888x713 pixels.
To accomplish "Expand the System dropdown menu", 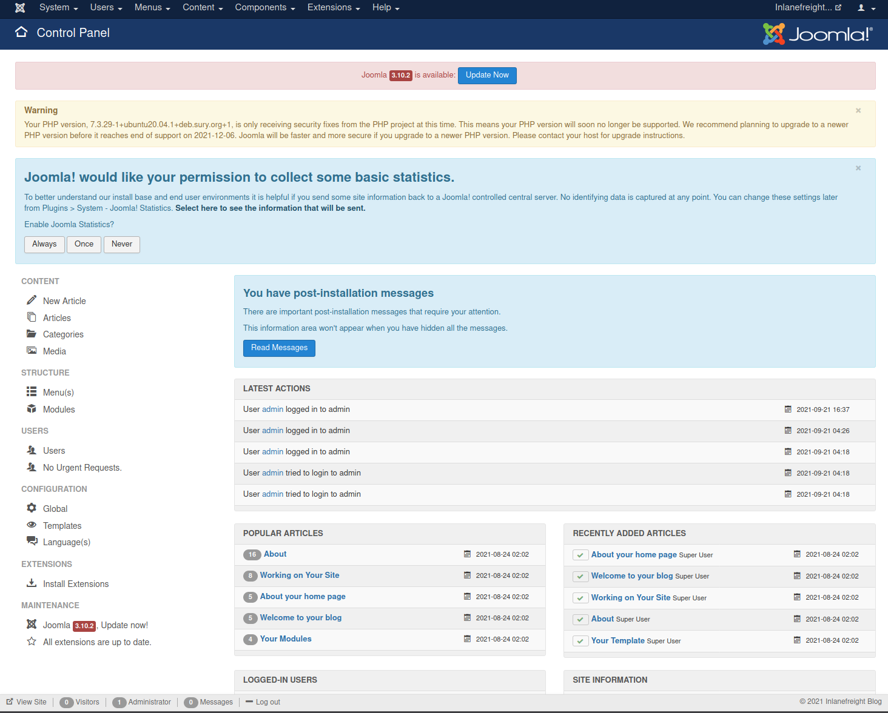I will coord(58,8).
